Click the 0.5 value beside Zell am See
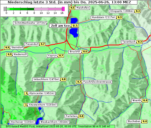The height and width of the screenshot is (128, 151). [75, 26]
